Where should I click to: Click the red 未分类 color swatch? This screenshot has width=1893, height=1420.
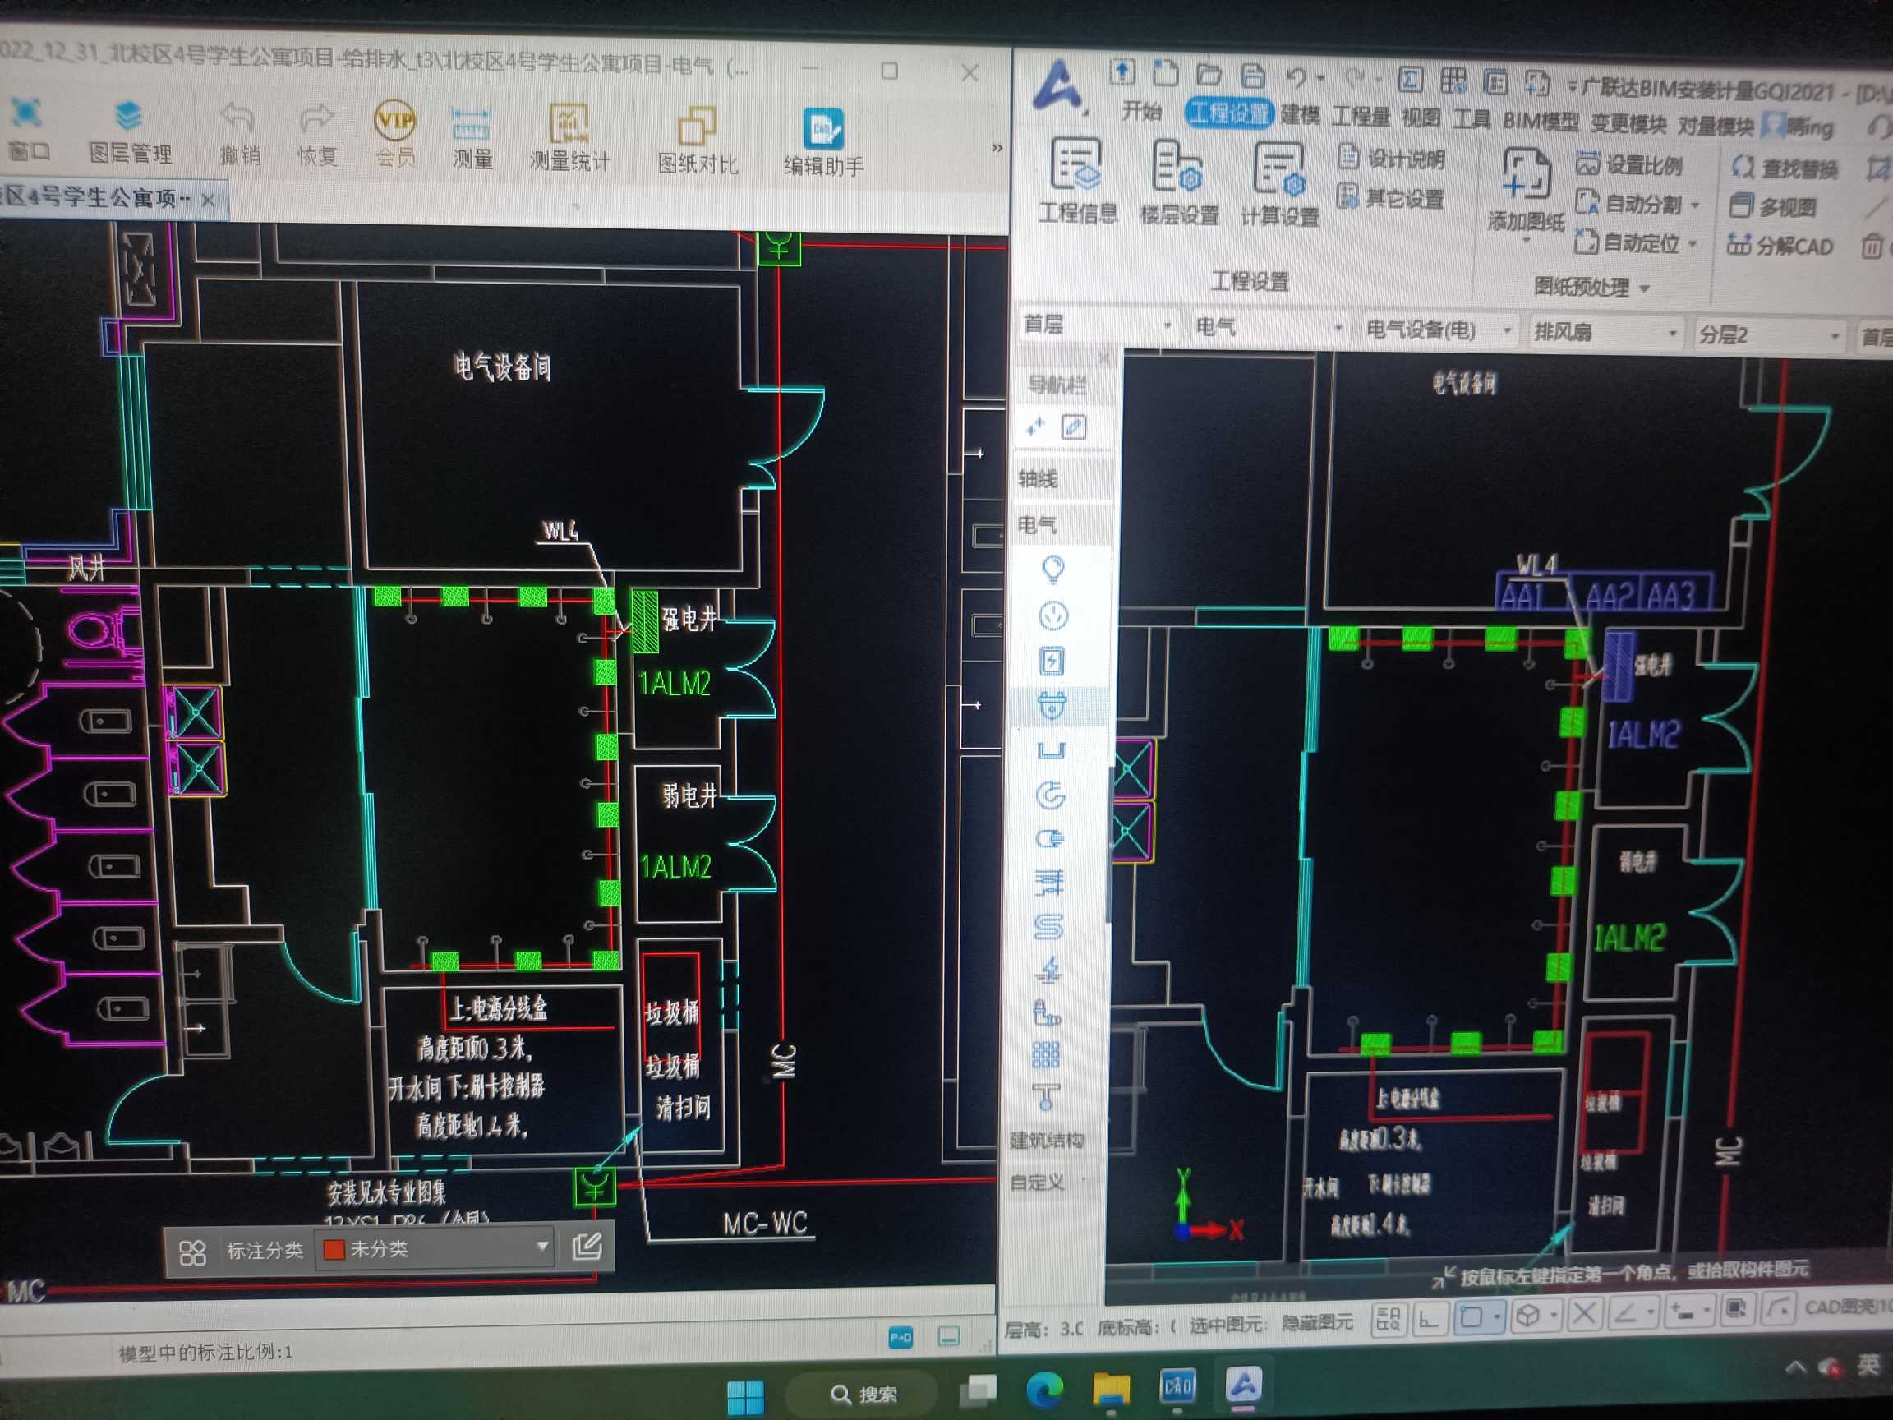click(334, 1249)
